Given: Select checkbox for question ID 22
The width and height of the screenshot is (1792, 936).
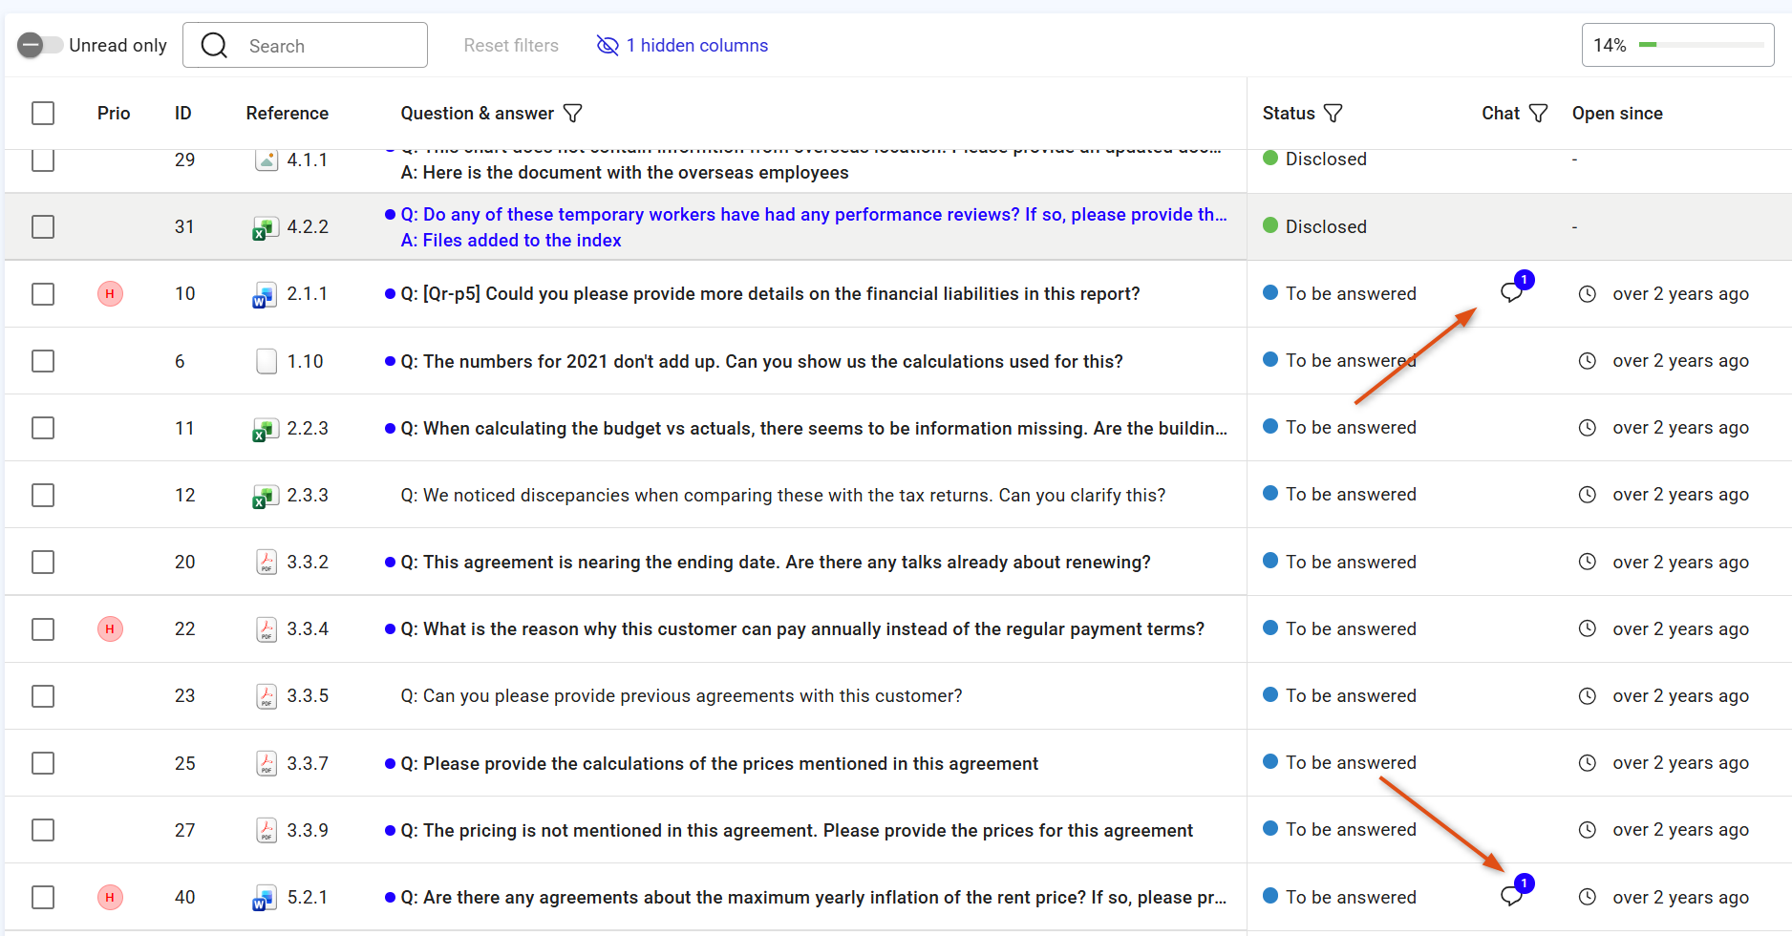Looking at the screenshot, I should pos(43,628).
